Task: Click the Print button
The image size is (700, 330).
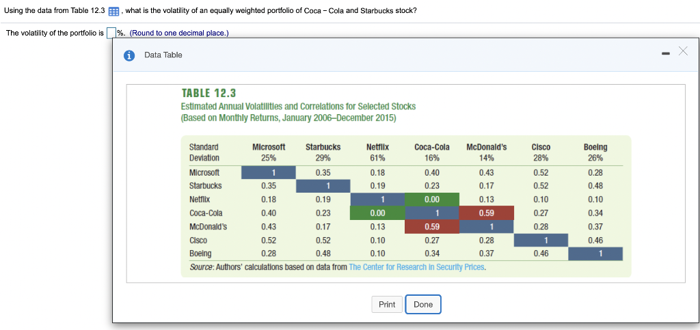Action: tap(387, 305)
